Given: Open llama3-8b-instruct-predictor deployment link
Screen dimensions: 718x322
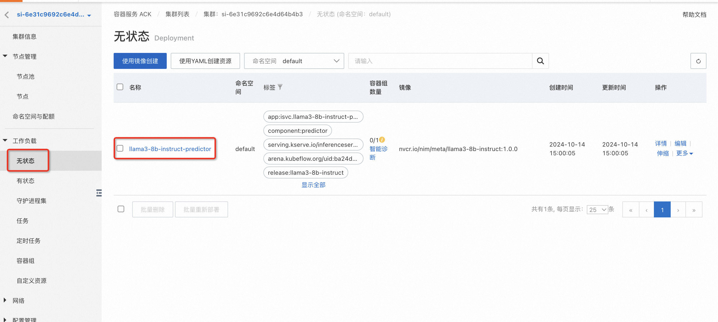Looking at the screenshot, I should click(170, 149).
